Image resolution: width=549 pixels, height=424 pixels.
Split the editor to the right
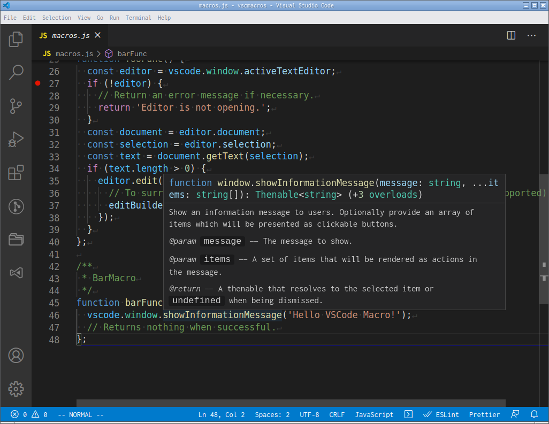click(511, 35)
